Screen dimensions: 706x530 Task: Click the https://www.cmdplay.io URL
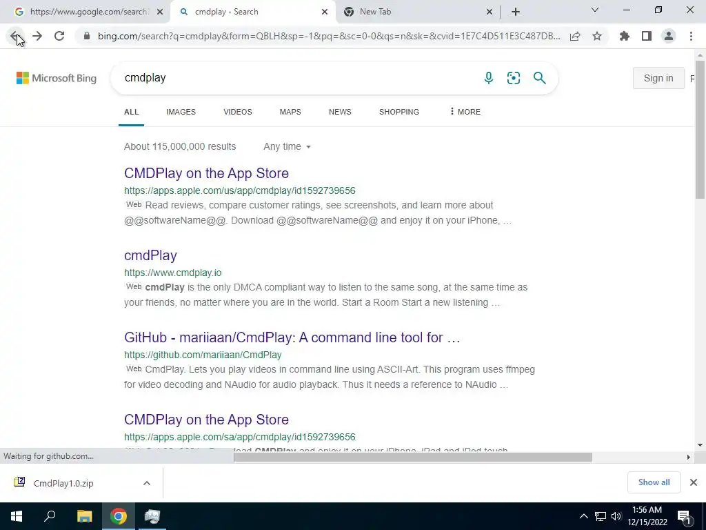point(173,273)
